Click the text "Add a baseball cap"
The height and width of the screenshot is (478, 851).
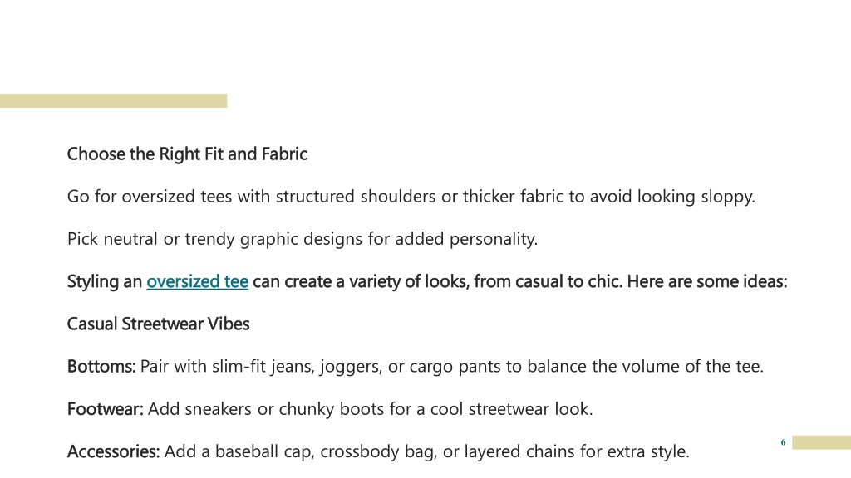coord(239,451)
